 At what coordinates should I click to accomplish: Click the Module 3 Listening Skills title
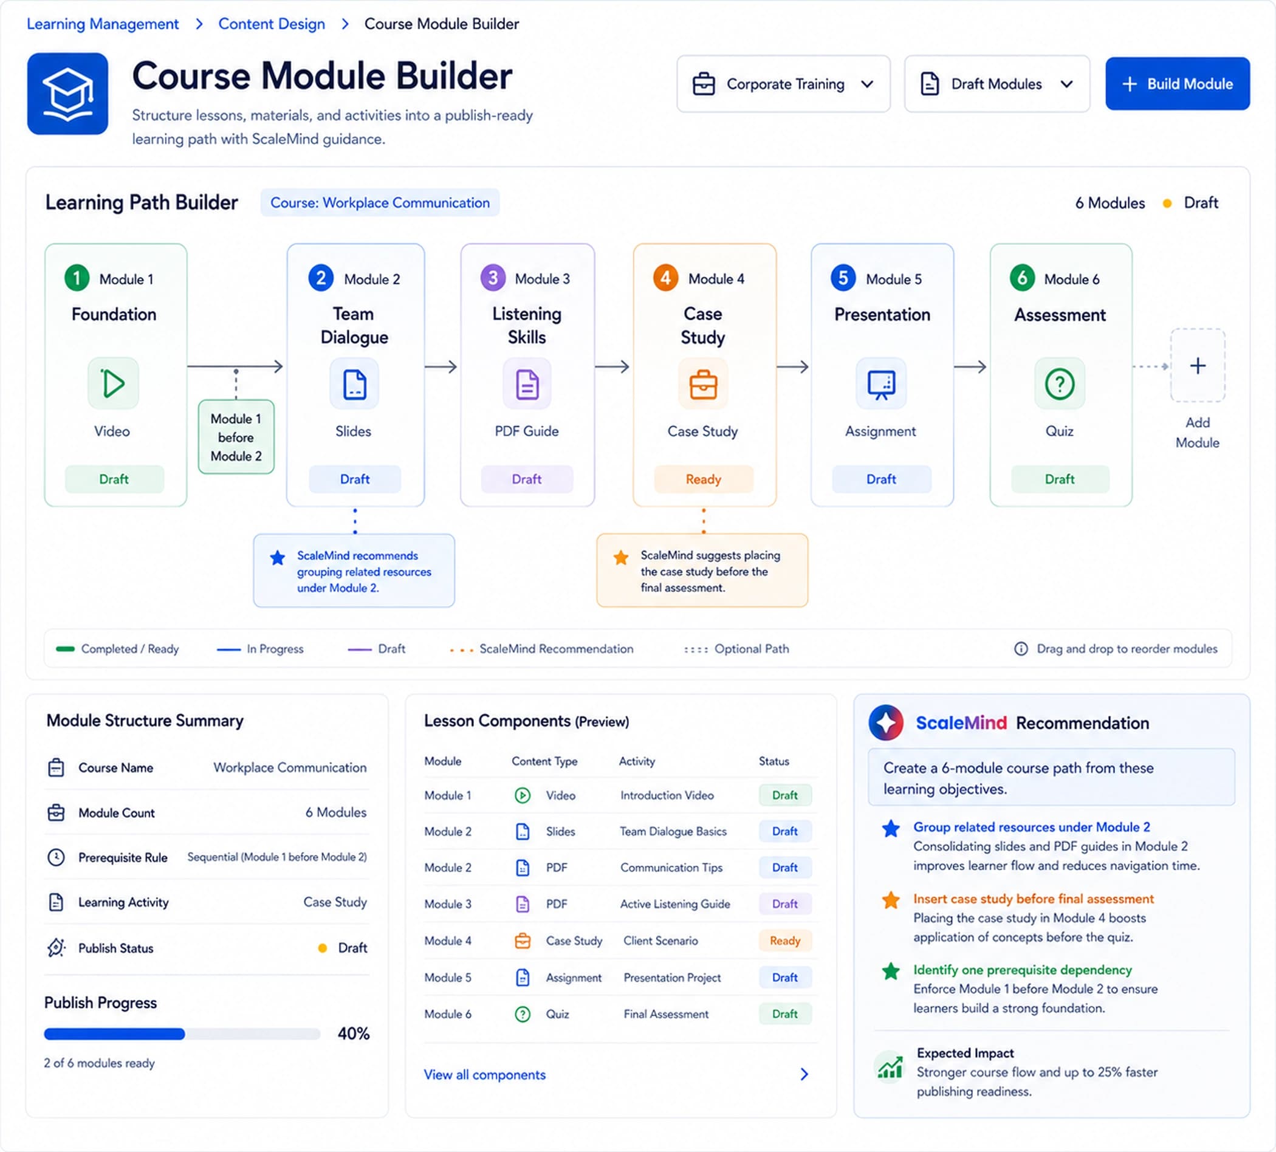click(527, 325)
